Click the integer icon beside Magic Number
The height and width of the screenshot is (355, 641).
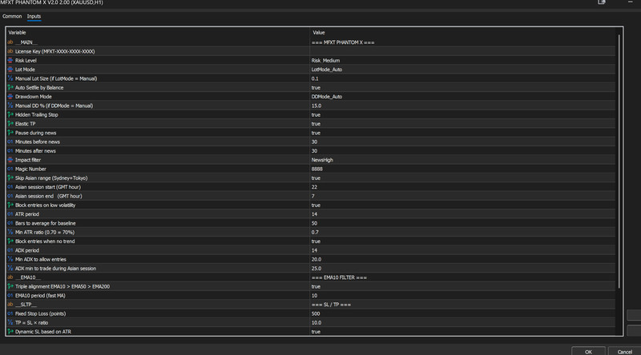click(10, 169)
